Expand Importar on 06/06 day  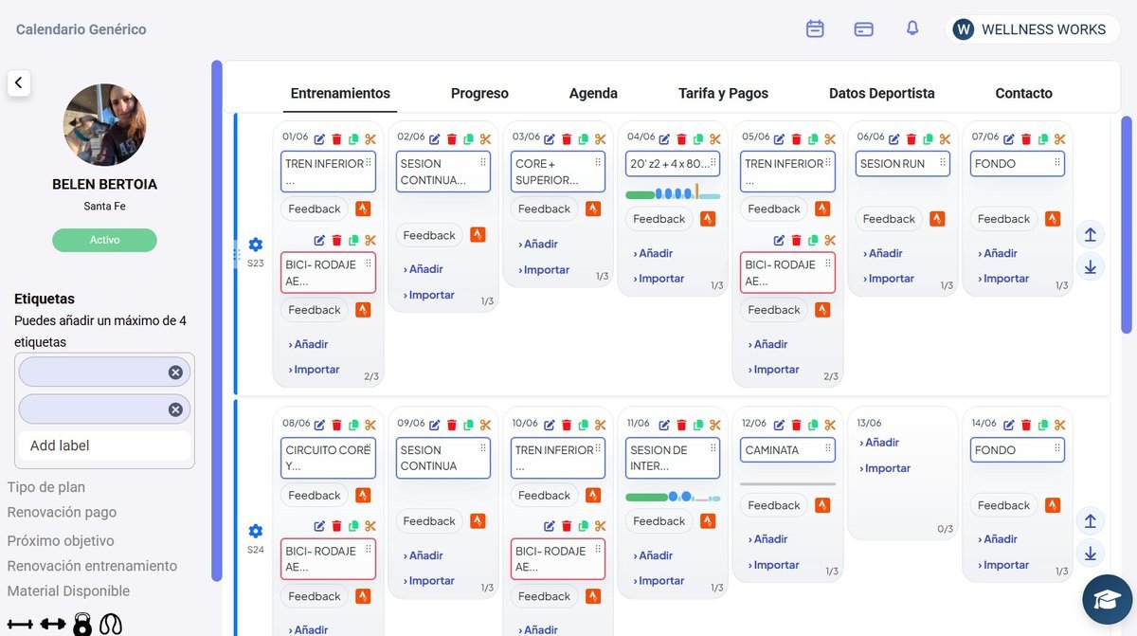tap(888, 279)
